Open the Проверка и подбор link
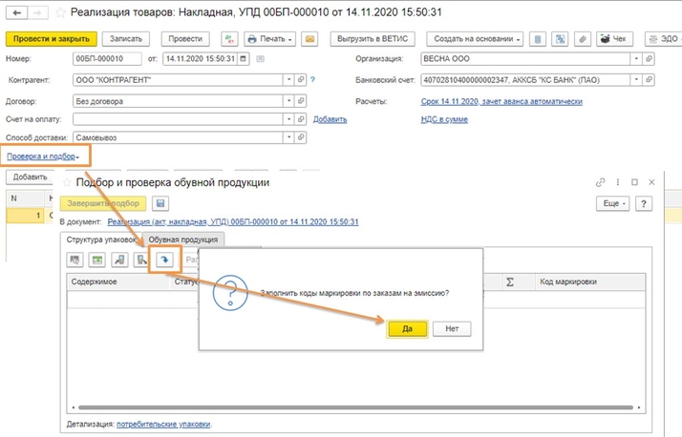Image resolution: width=682 pixels, height=437 pixels. click(x=42, y=156)
